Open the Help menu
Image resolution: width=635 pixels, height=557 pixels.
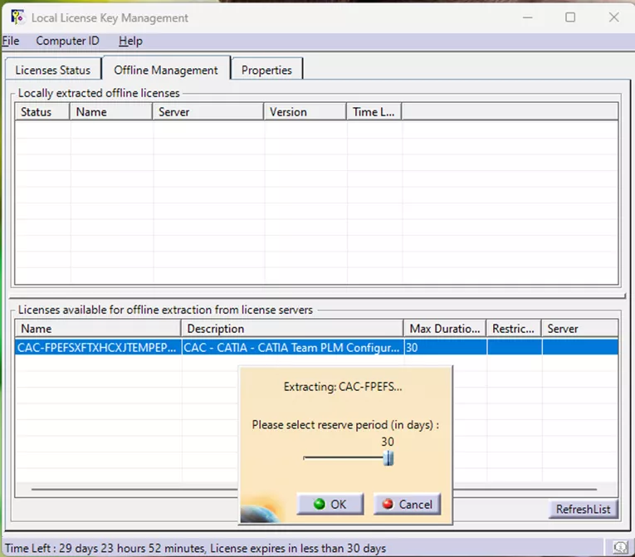point(130,41)
